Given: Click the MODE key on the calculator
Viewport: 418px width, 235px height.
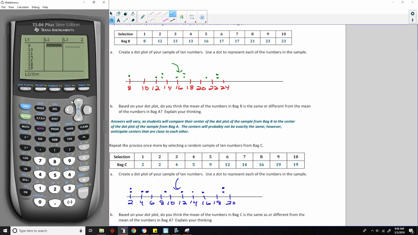Looking at the screenshot, I should [40, 108].
